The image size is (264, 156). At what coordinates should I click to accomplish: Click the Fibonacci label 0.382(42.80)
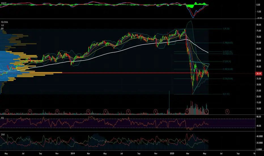[228, 69]
